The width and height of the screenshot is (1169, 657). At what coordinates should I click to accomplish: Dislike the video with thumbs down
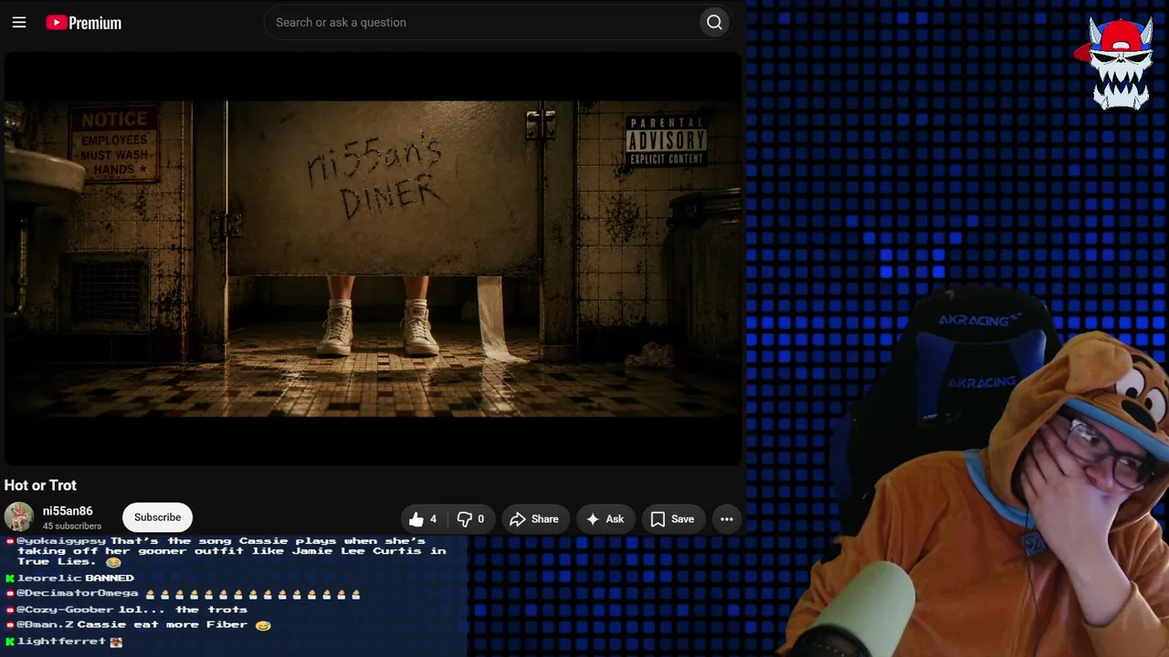coord(471,519)
